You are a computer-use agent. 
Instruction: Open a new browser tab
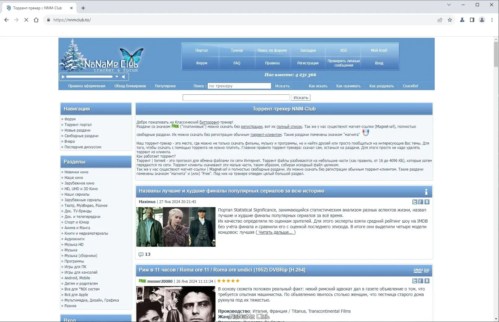pos(83,8)
